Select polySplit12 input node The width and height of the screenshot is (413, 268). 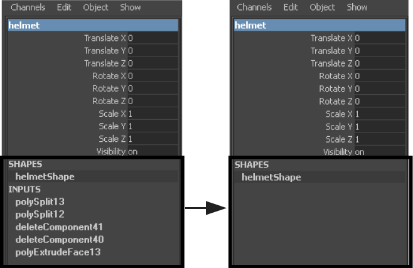click(40, 215)
